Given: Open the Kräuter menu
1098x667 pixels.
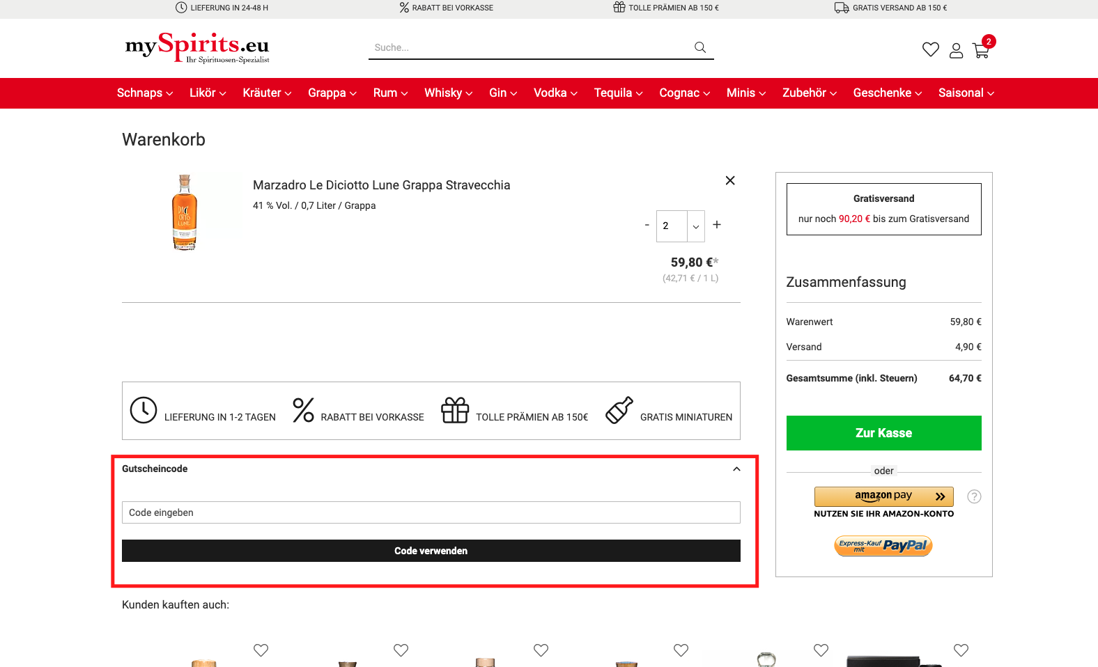Looking at the screenshot, I should pos(267,93).
